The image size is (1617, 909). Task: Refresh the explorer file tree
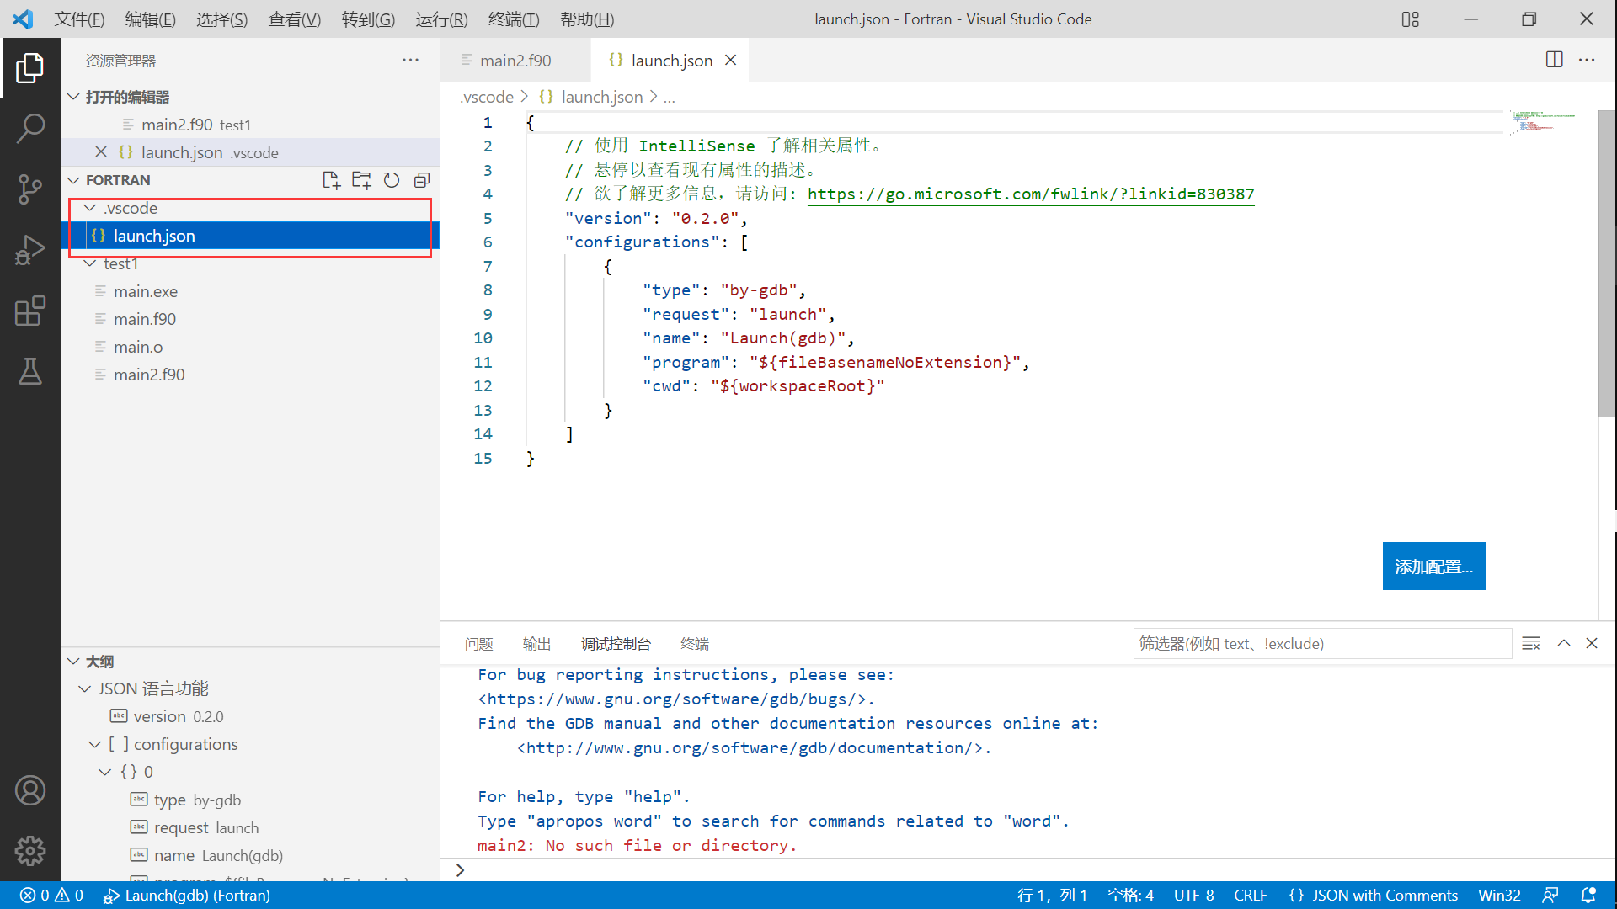coord(392,180)
